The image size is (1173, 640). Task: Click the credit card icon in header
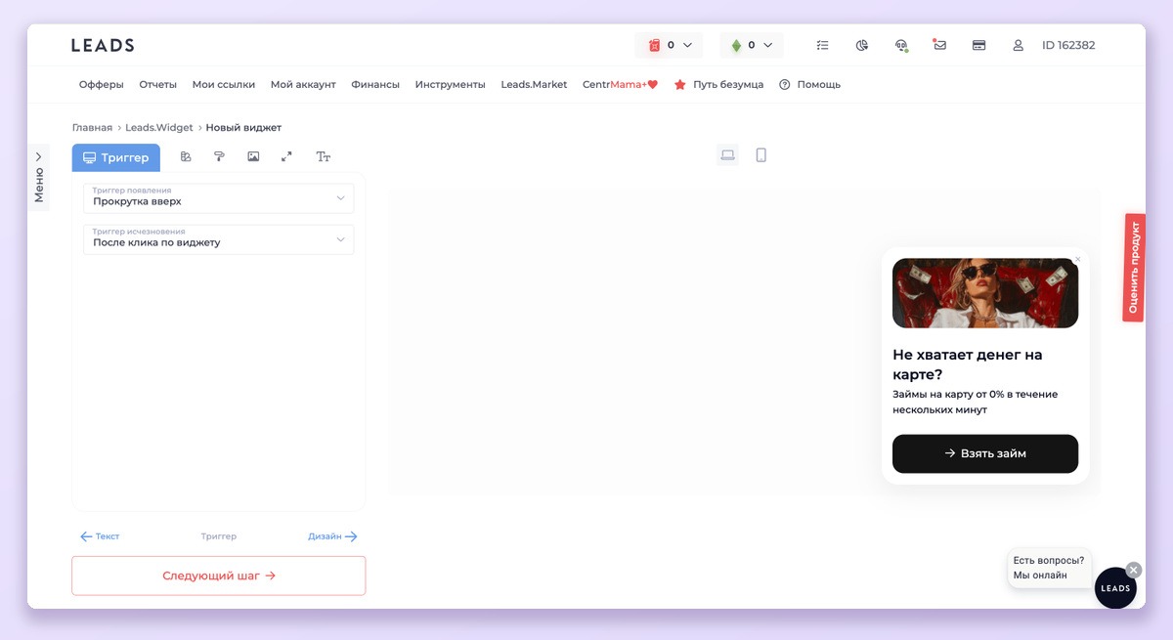[978, 45]
